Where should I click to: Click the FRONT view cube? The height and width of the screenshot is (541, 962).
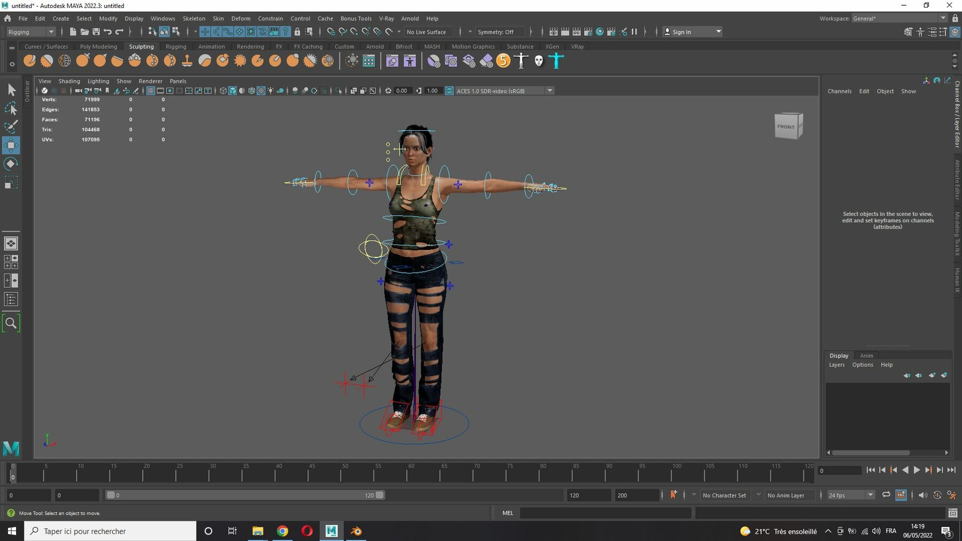pyautogui.click(x=788, y=127)
